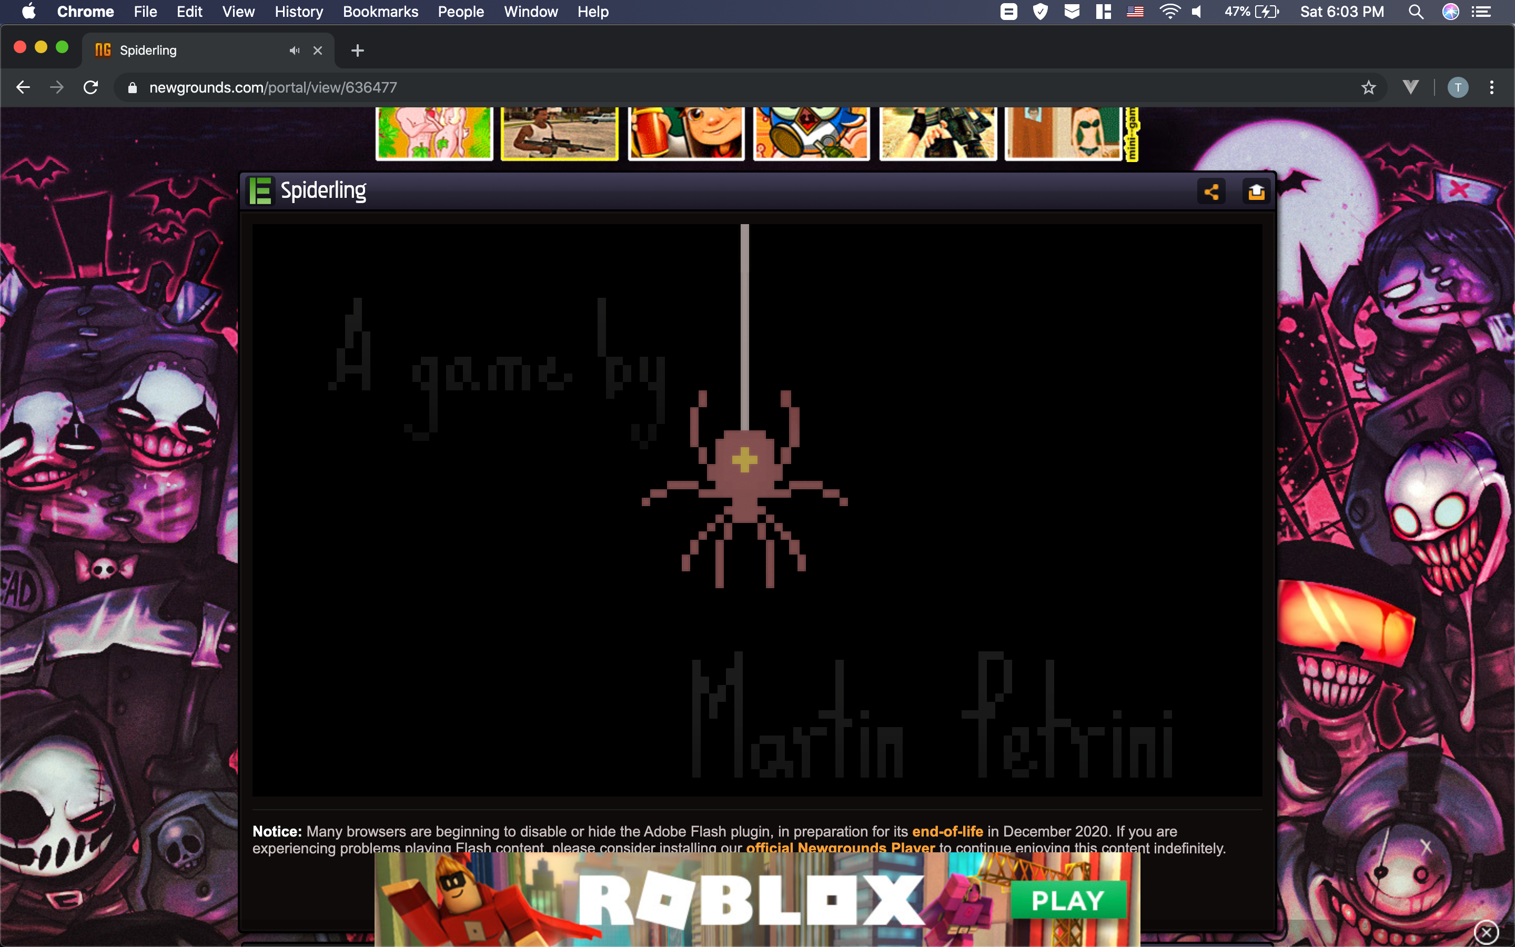1515x947 pixels.
Task: Click the green E rating icon
Action: 260,191
